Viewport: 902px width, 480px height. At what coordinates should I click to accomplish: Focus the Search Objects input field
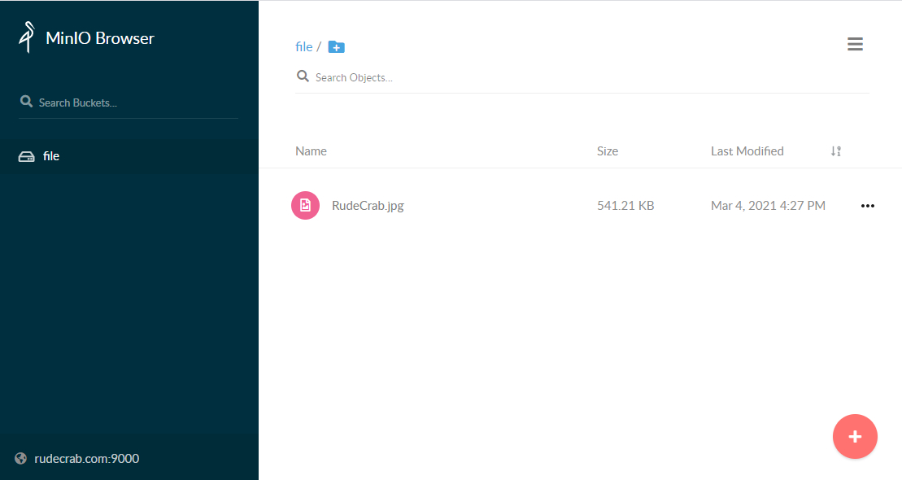coord(582,77)
